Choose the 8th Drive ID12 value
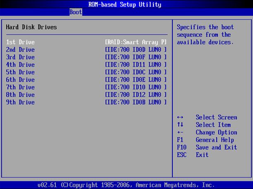 (x=136, y=94)
